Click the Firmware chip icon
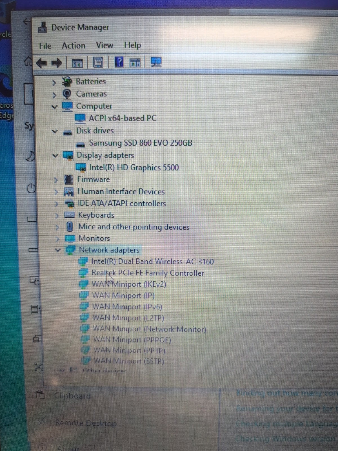Image resolution: width=338 pixels, height=451 pixels. 68,179
